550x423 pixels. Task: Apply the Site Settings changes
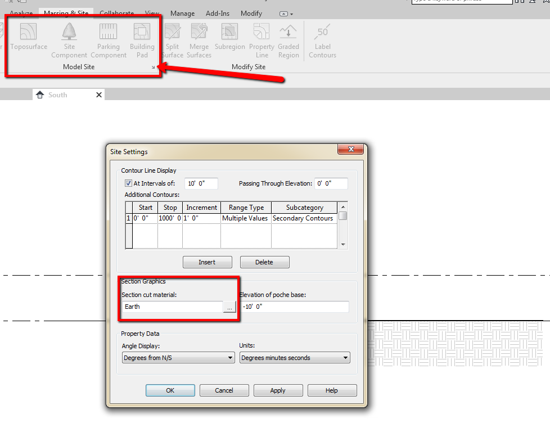click(x=278, y=390)
